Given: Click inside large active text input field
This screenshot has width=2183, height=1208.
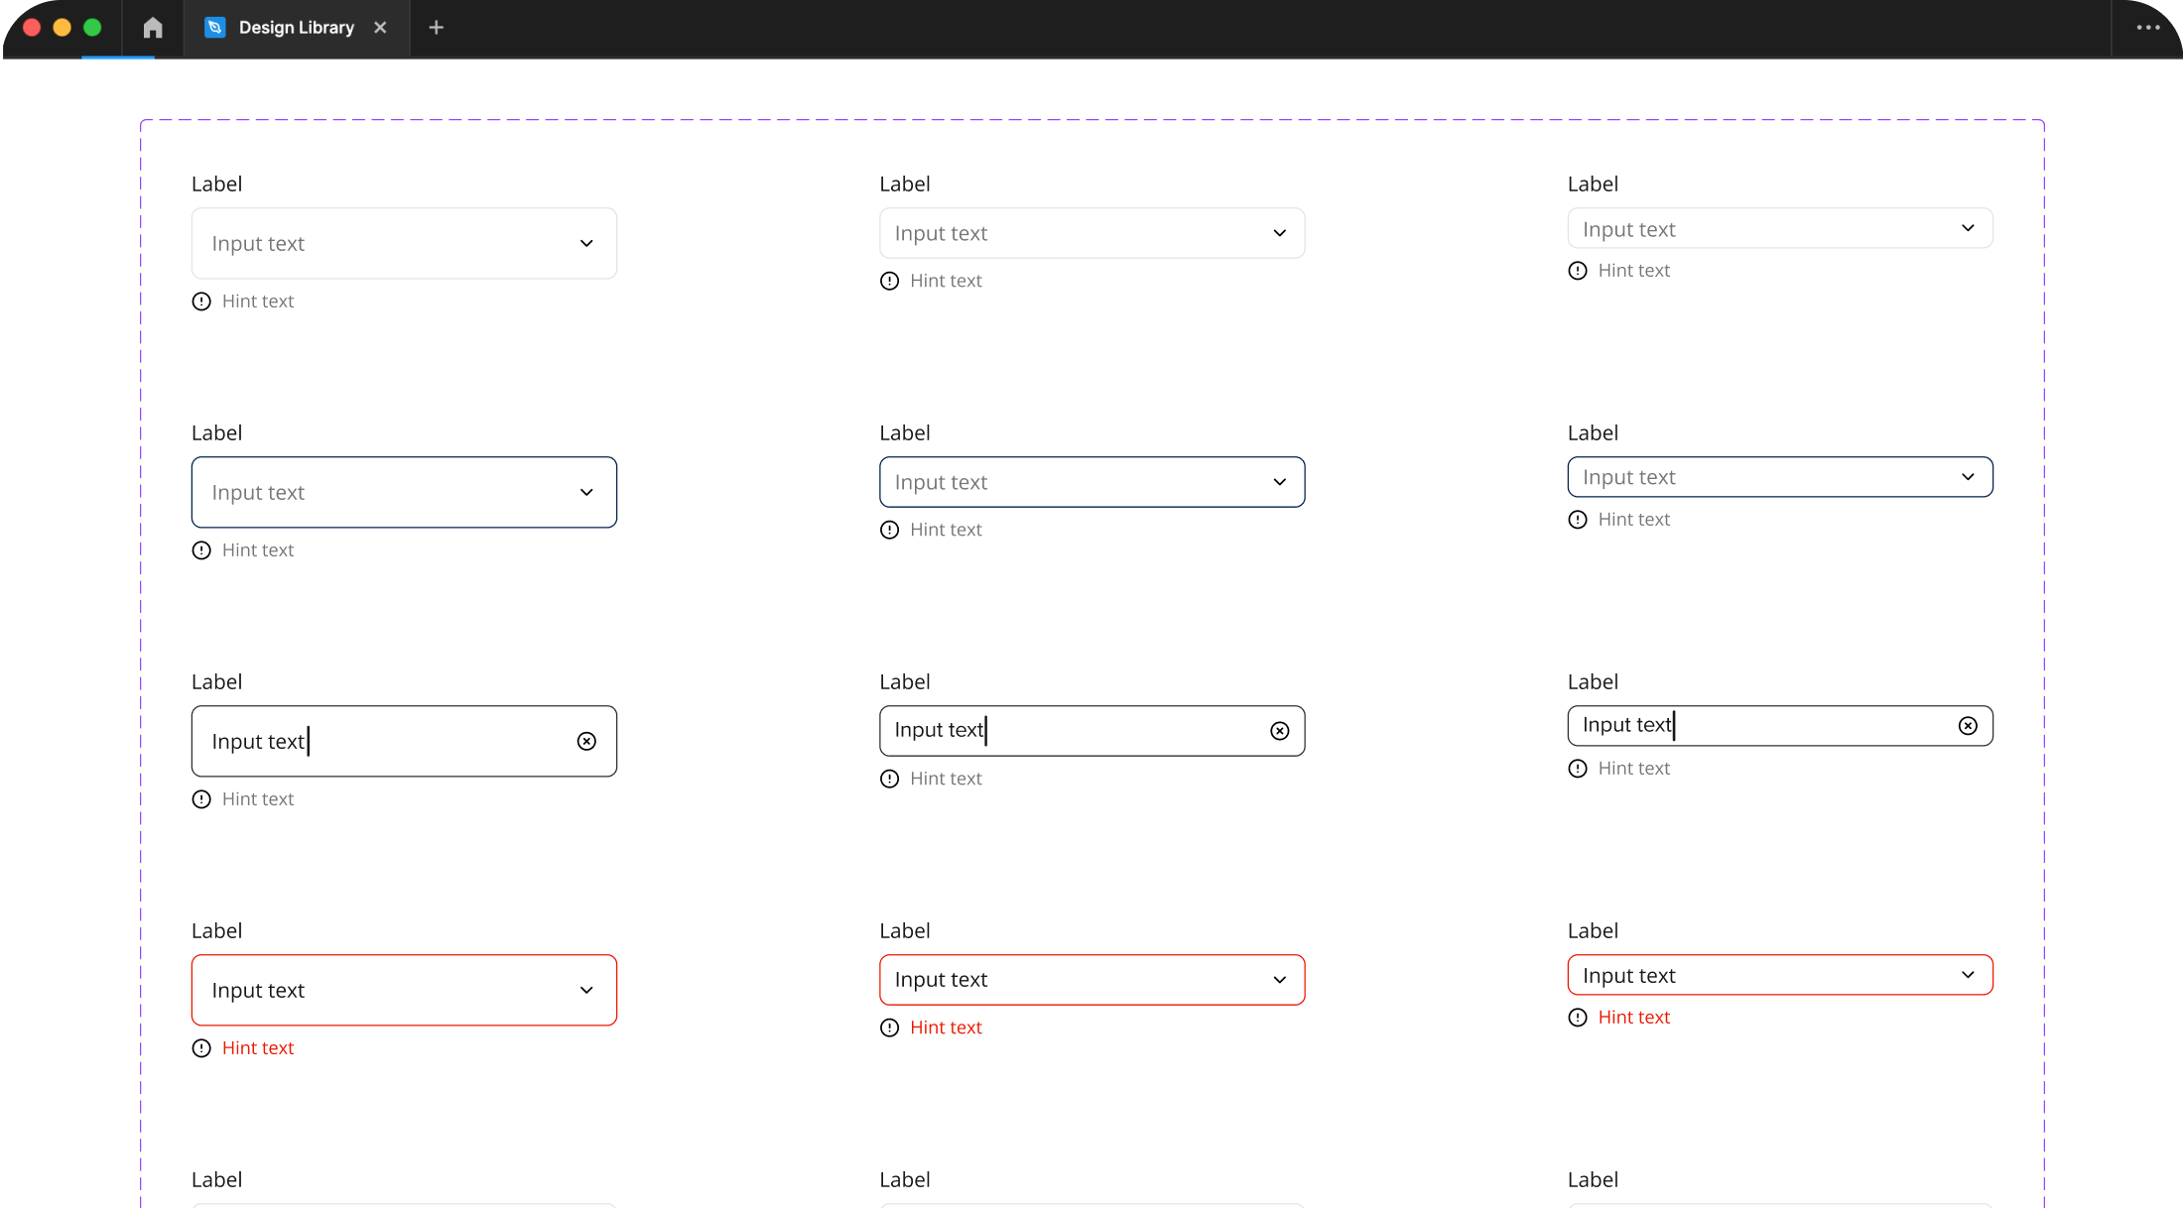Looking at the screenshot, I should pyautogui.click(x=417, y=742).
